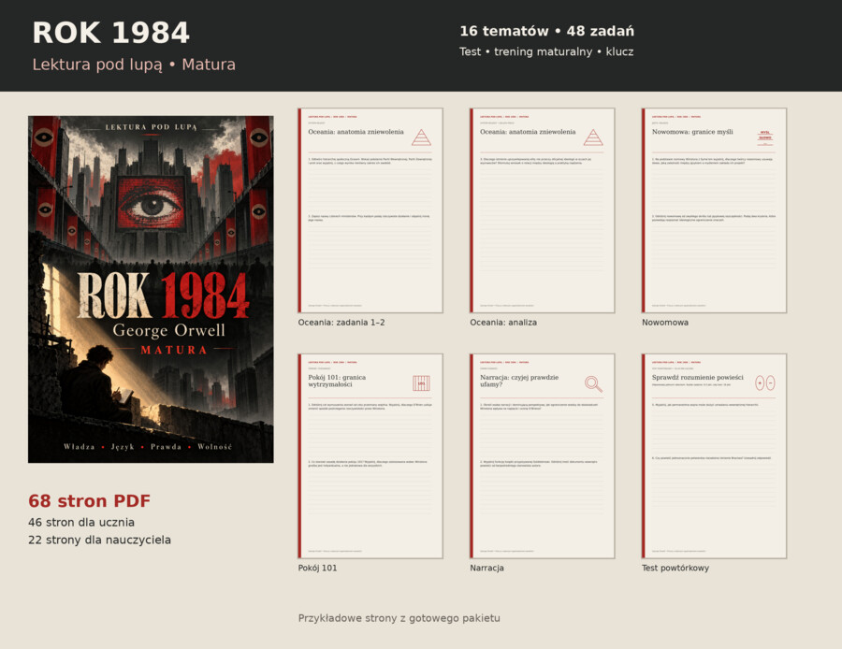
Task: Open the Oceania: zadania 1–2 page thumbnail
Action: [x=370, y=210]
